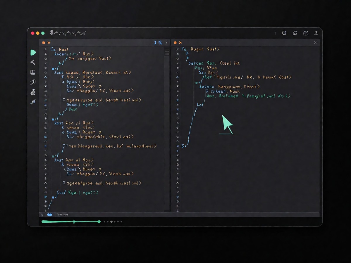
Task: Click the rounded square icon in the title bar
Action: tap(306, 33)
